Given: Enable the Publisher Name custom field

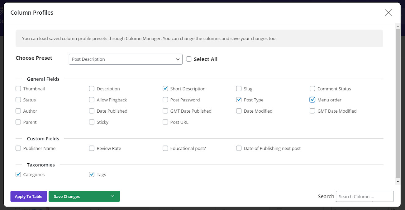Looking at the screenshot, I should tap(18, 148).
